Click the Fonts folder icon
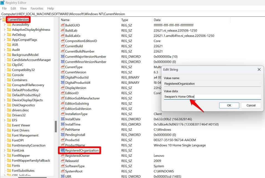This screenshot has height=178, width=265. [9, 166]
